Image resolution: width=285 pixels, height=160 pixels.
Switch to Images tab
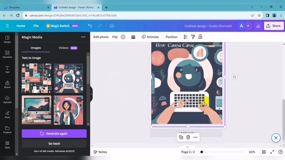tap(36, 48)
